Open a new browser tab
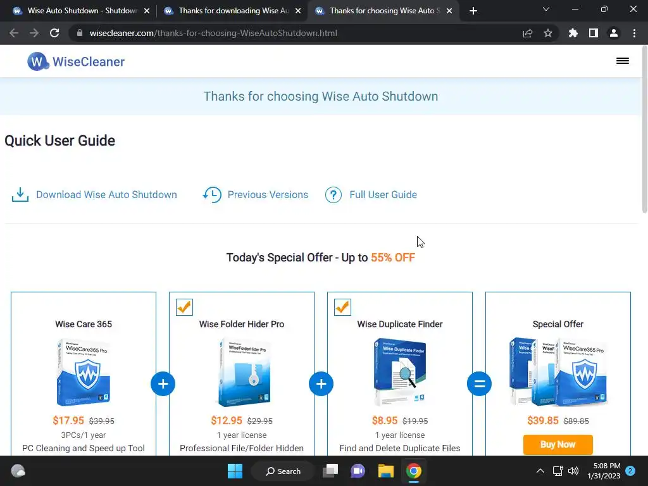Viewport: 648px width, 486px height. [x=473, y=11]
